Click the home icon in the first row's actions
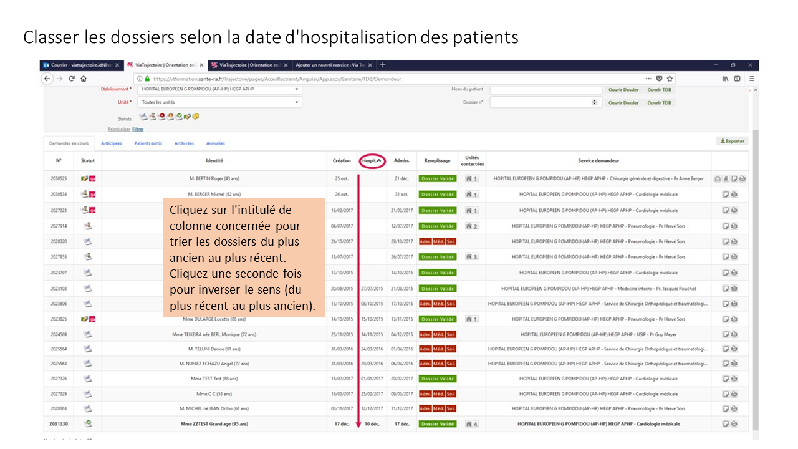The height and width of the screenshot is (449, 798). click(x=717, y=179)
